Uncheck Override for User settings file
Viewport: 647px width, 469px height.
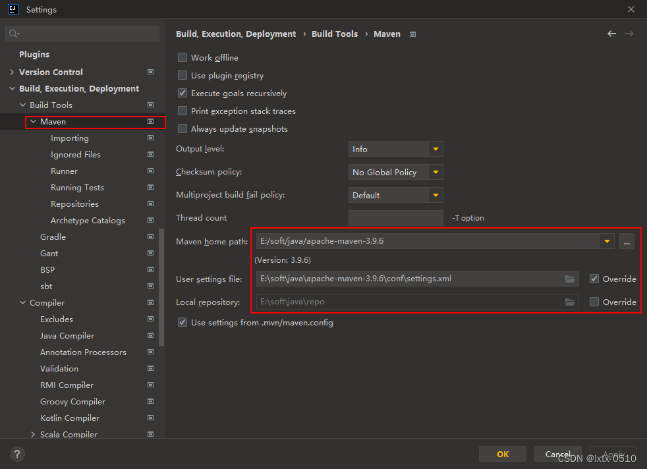coord(594,279)
